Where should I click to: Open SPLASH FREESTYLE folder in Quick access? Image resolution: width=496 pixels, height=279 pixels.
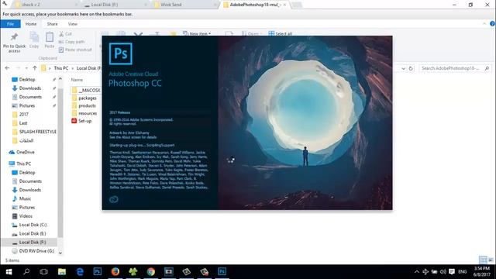(x=34, y=132)
